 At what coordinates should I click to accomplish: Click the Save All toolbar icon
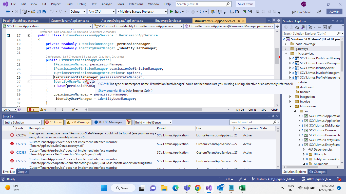click(44, 12)
